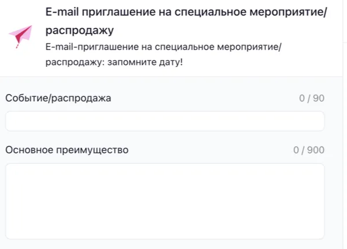Image resolution: width=347 pixels, height=249 pixels.
Task: Click the "0 / 900" character counter
Action: tap(309, 150)
